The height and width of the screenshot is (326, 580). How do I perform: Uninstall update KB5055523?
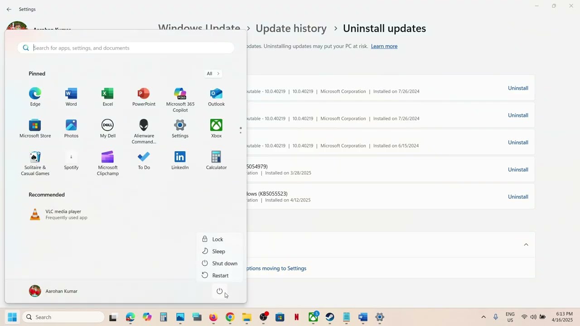[518, 197]
